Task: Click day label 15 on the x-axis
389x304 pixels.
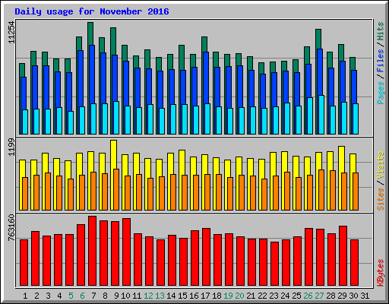Action: click(x=182, y=296)
